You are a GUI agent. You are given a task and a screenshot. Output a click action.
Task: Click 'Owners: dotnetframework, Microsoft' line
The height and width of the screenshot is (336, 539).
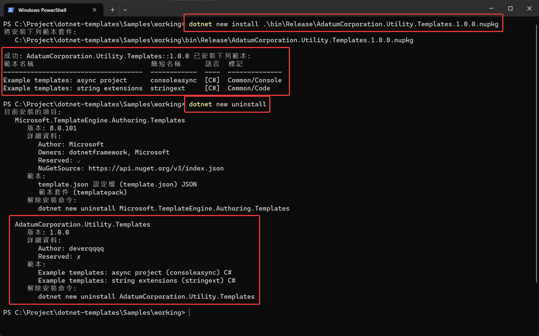coord(104,152)
